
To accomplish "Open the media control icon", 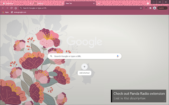I will click(x=146, y=8).
